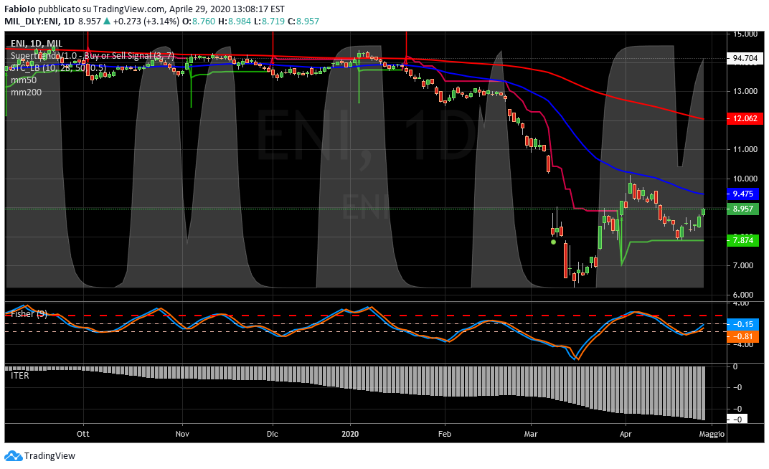Click the TradingView text link at bottom
Image resolution: width=769 pixels, height=469 pixels.
49,456
